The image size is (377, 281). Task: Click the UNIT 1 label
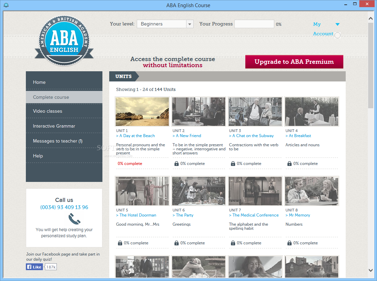[x=122, y=131]
